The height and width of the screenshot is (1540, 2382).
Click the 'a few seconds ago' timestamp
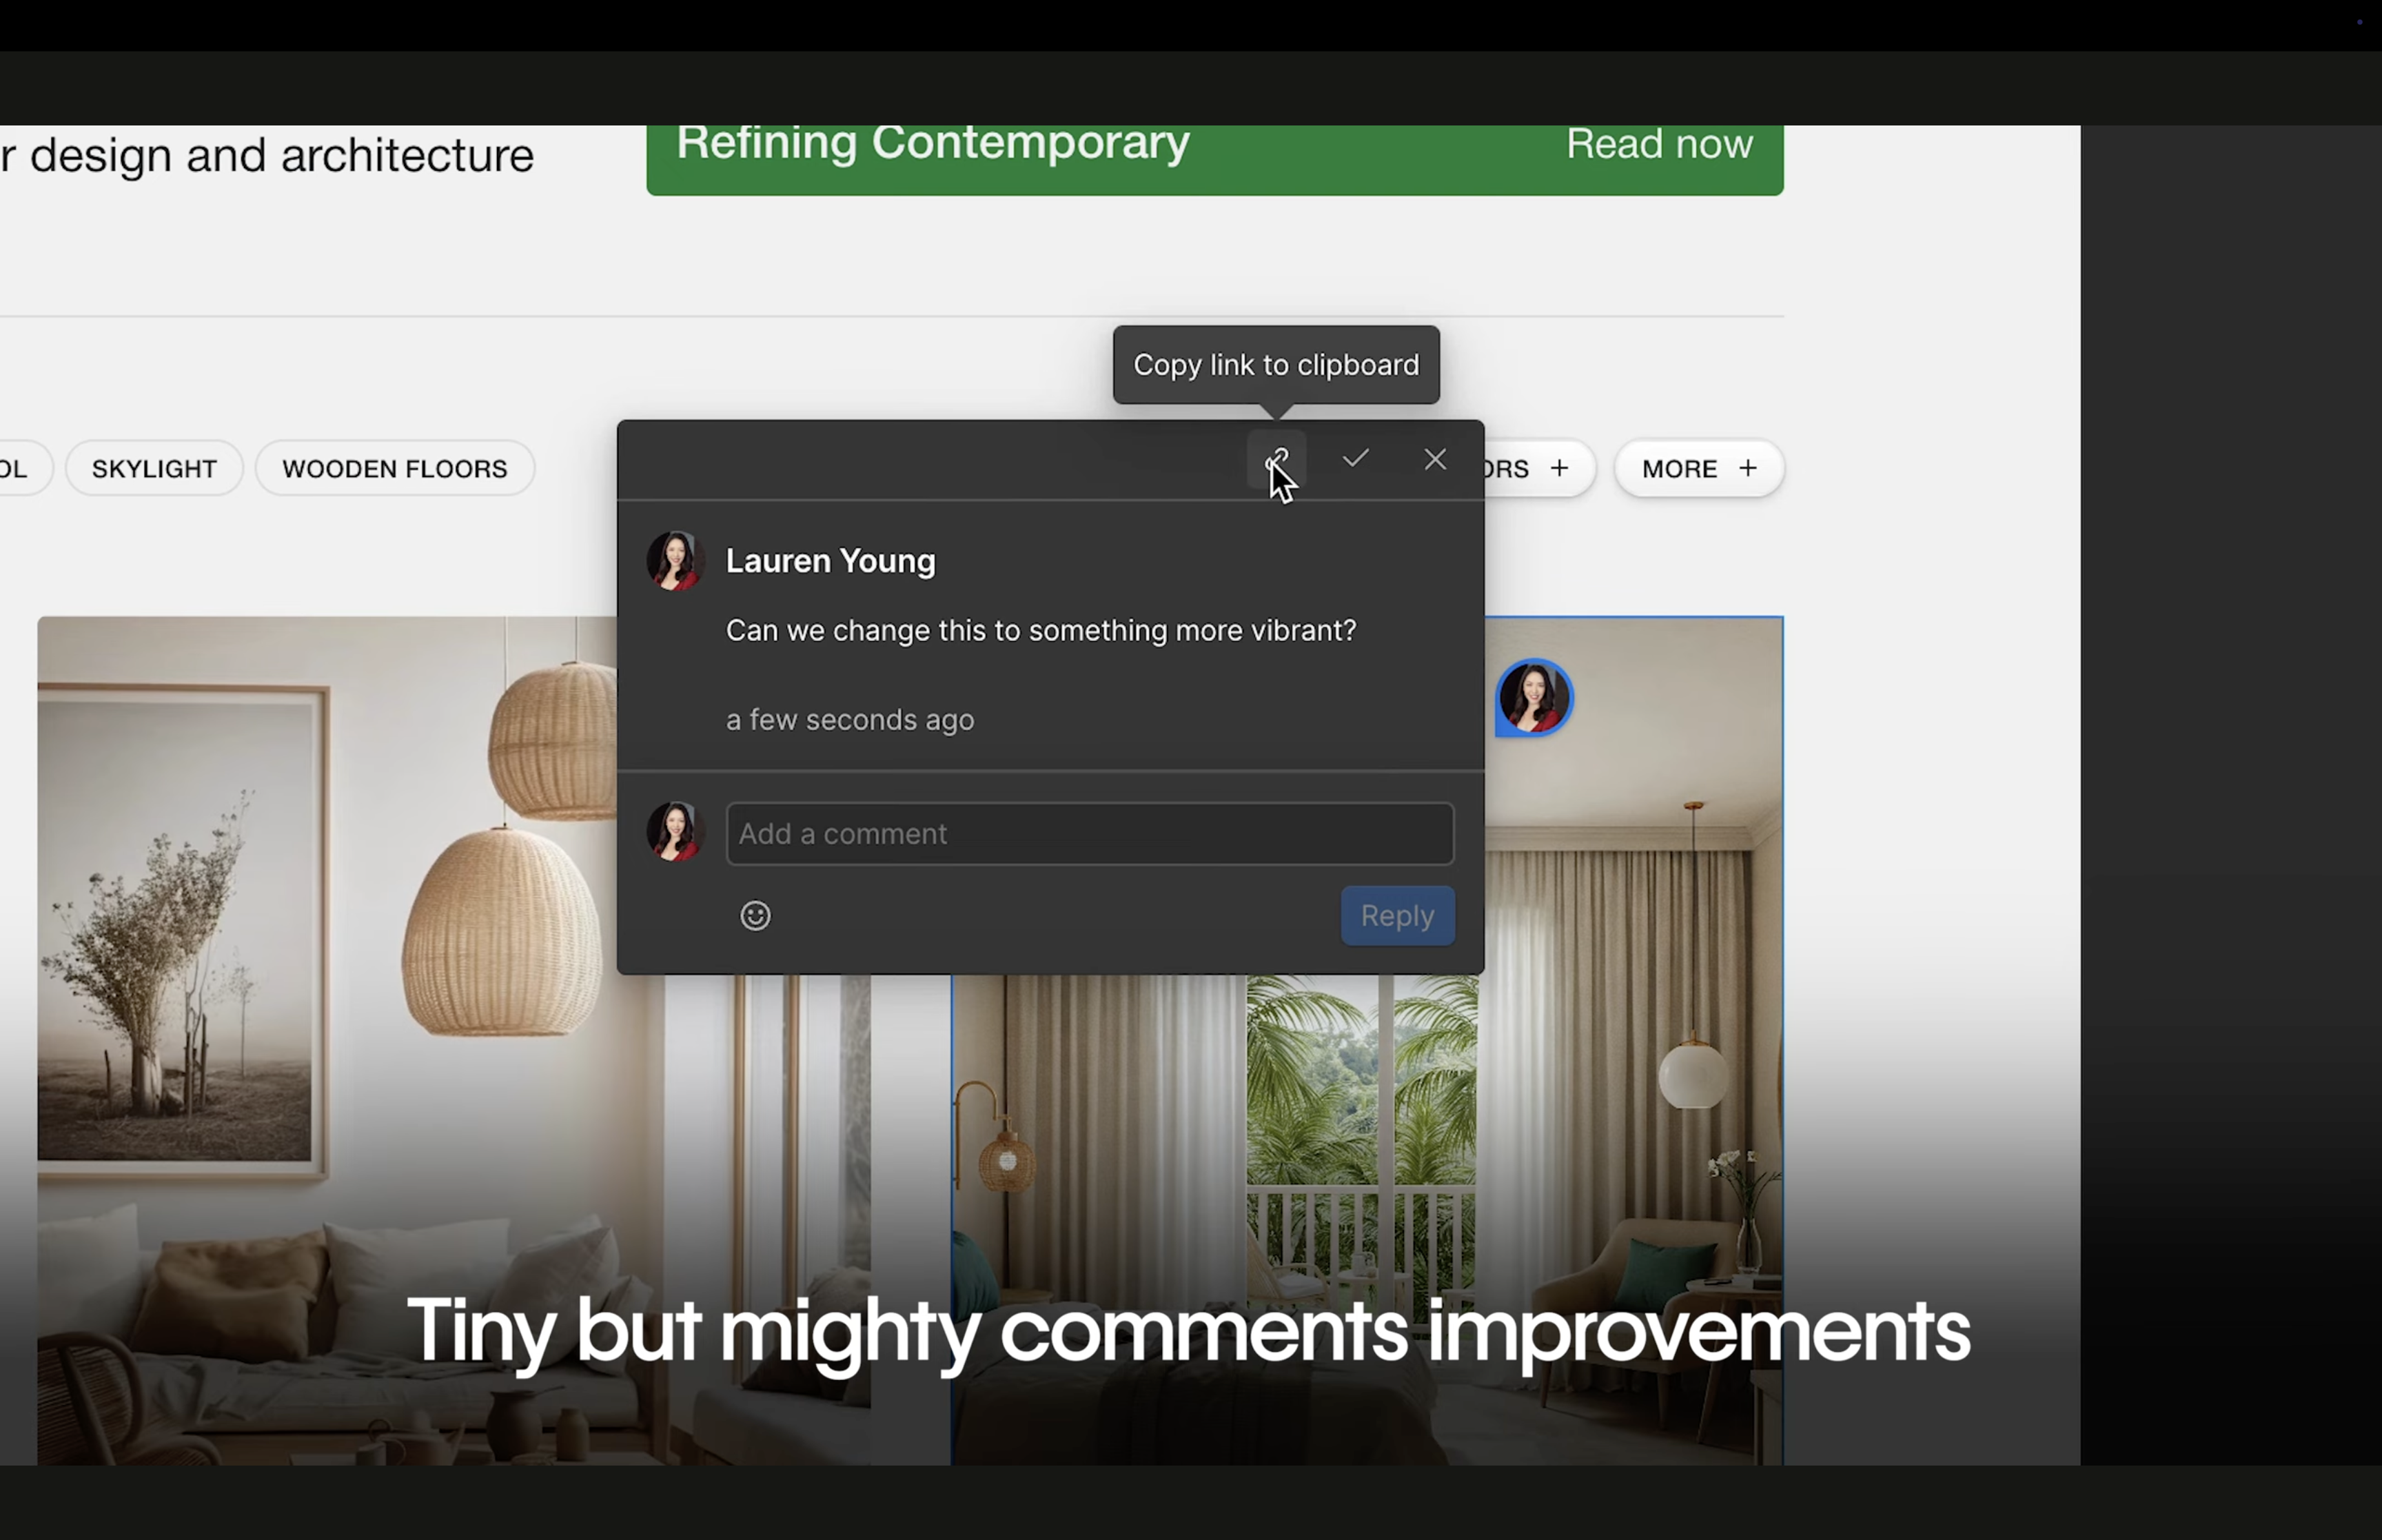[x=850, y=720]
